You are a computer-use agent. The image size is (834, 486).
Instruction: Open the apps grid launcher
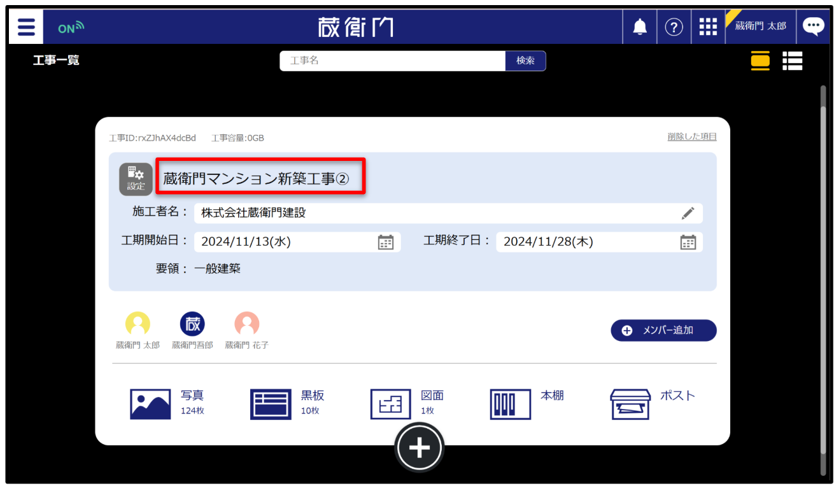coord(708,27)
